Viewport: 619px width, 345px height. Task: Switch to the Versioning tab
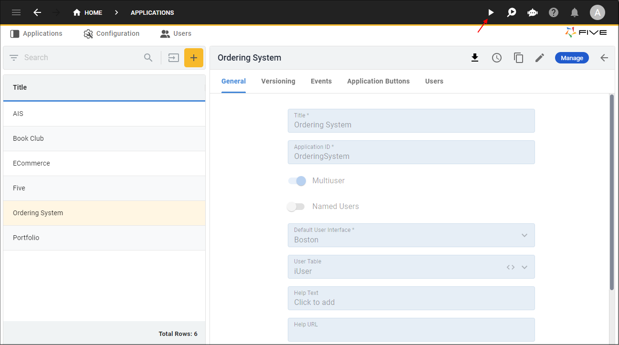[x=278, y=82]
